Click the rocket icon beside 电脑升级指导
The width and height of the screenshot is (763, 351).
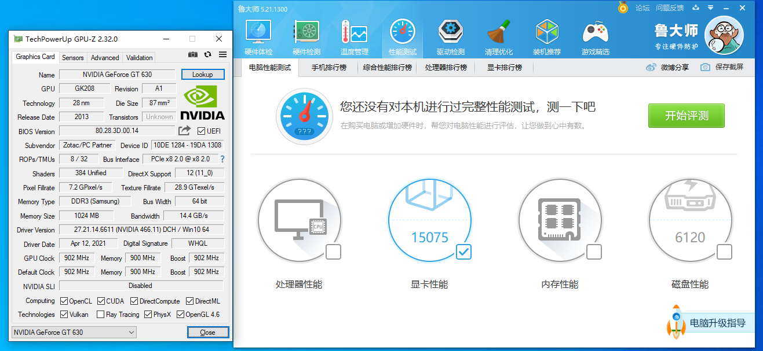point(676,322)
